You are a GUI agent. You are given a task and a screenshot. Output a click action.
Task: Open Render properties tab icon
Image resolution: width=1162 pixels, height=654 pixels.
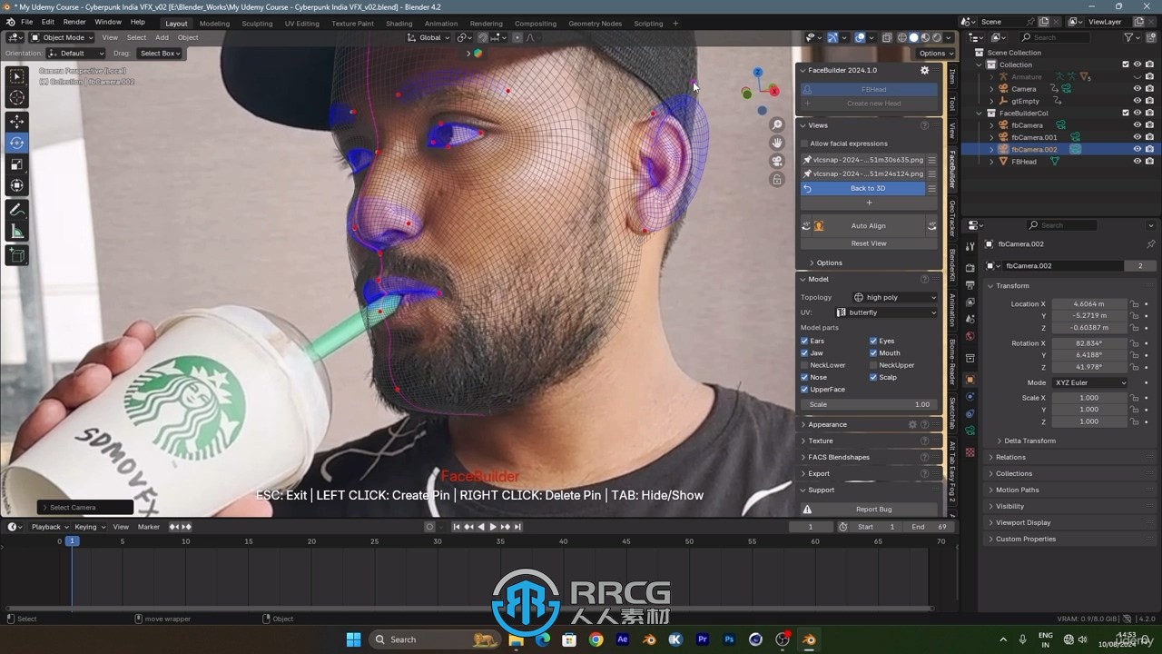[x=970, y=267]
